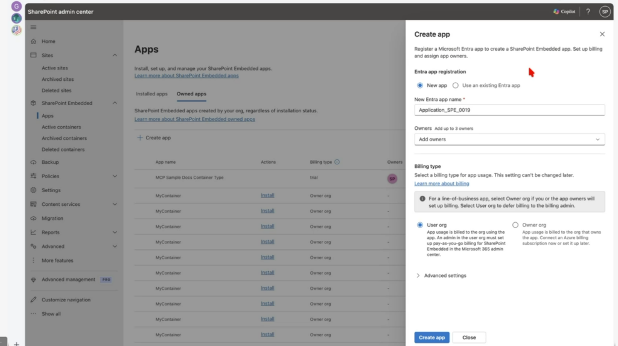Select the New app radio button
This screenshot has height=346, width=618.
pos(420,85)
